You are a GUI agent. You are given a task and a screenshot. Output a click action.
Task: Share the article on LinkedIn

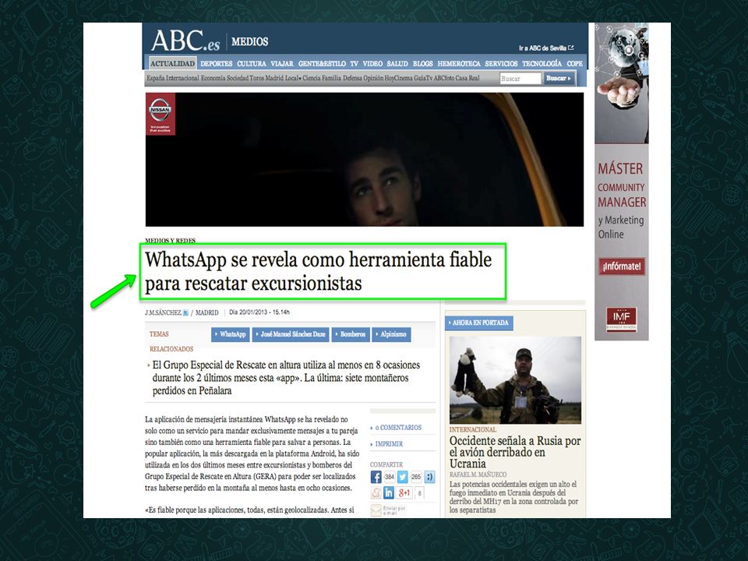pos(389,492)
